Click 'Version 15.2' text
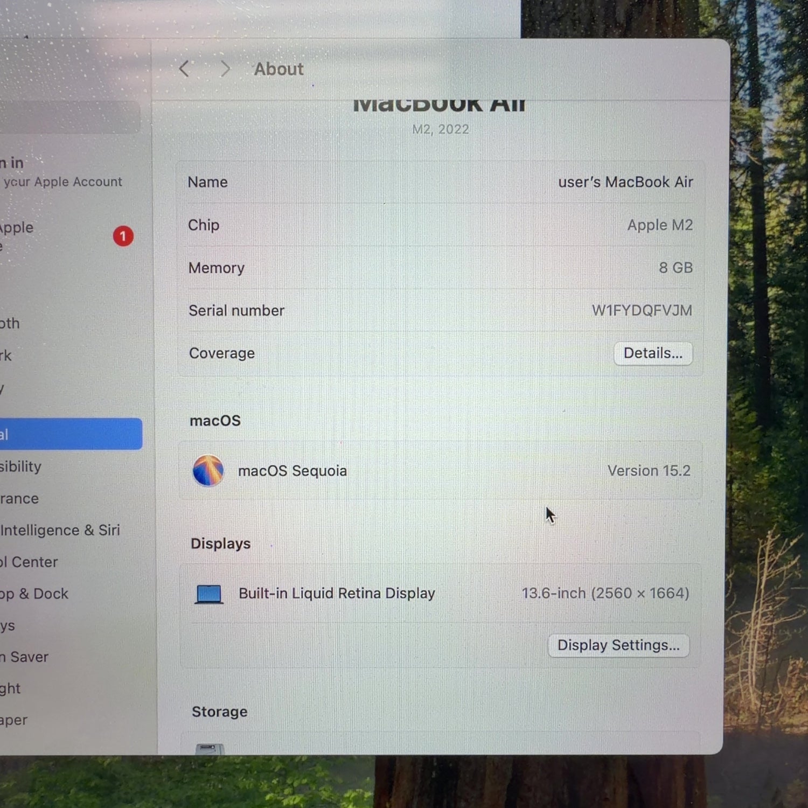The width and height of the screenshot is (808, 808). 649,471
